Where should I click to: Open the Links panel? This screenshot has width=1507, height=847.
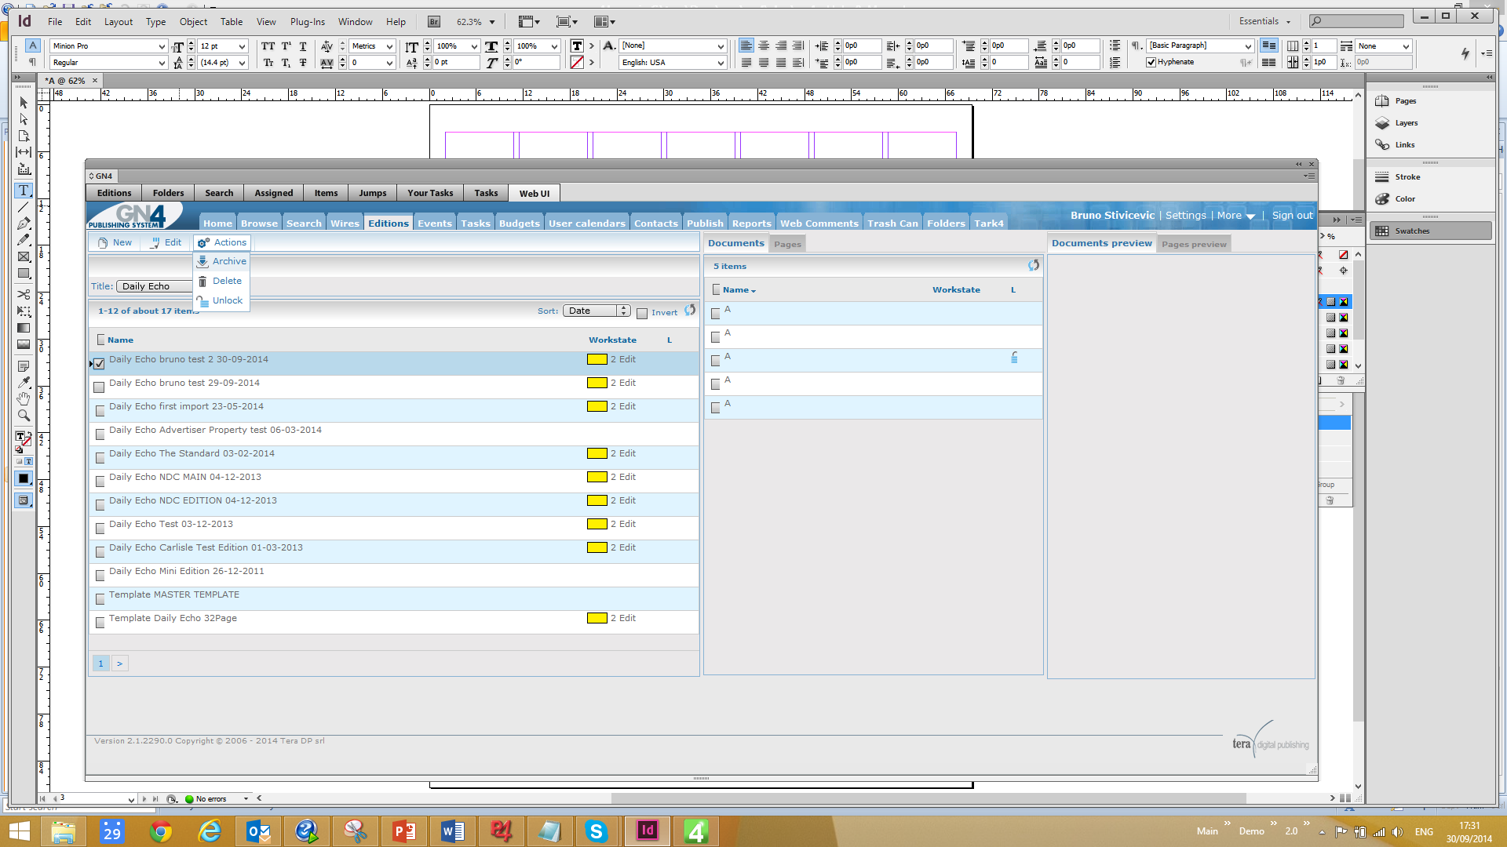(x=1405, y=145)
